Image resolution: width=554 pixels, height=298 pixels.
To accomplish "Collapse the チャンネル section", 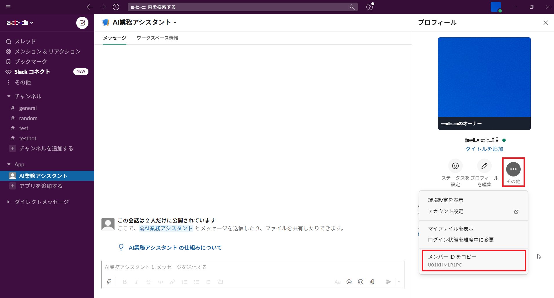I will click(x=9, y=96).
